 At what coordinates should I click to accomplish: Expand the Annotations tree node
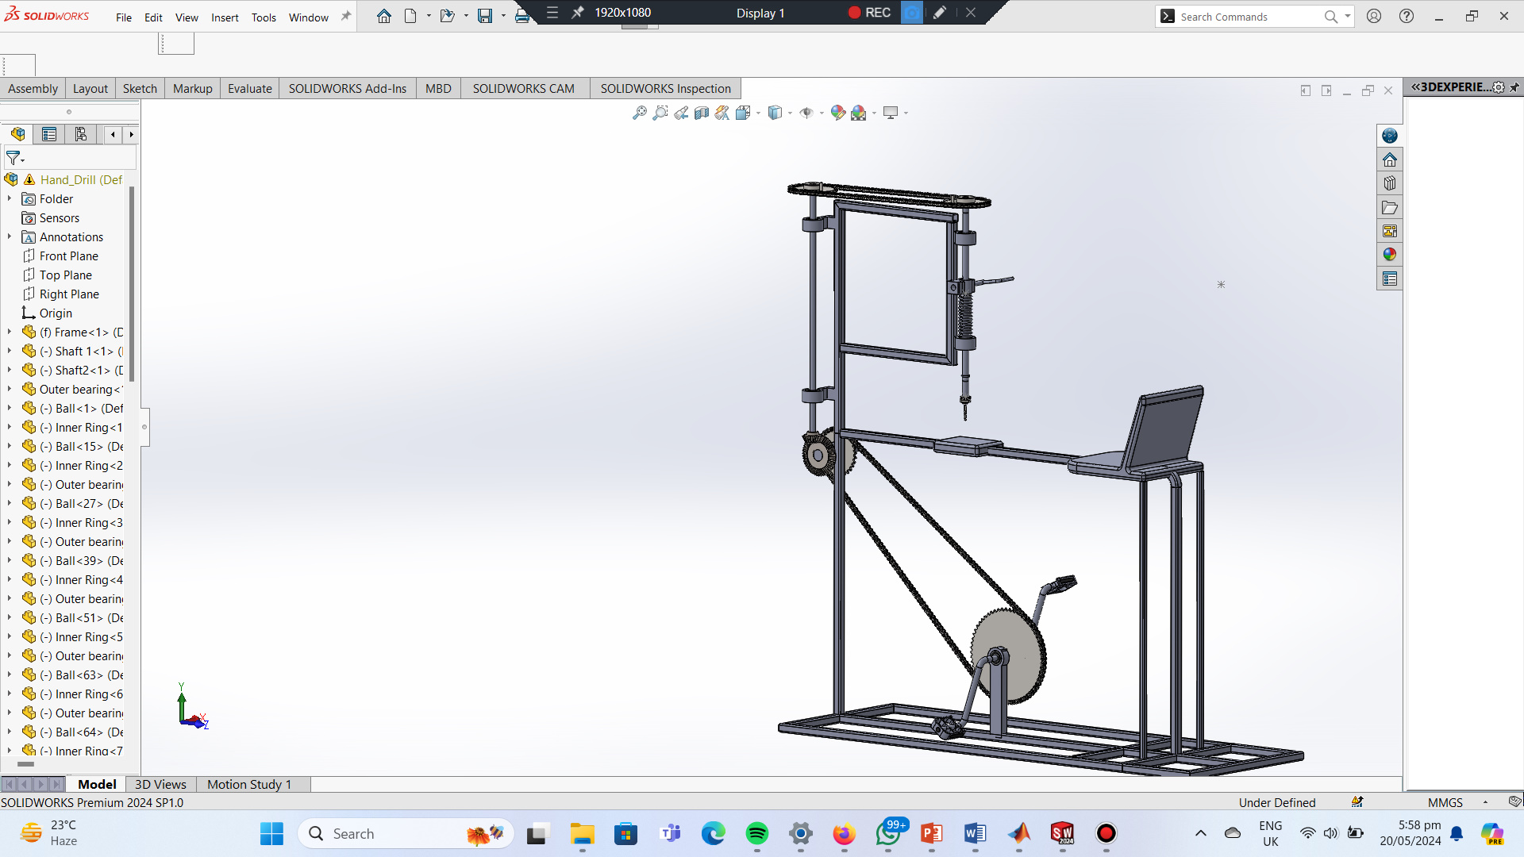pos(10,236)
